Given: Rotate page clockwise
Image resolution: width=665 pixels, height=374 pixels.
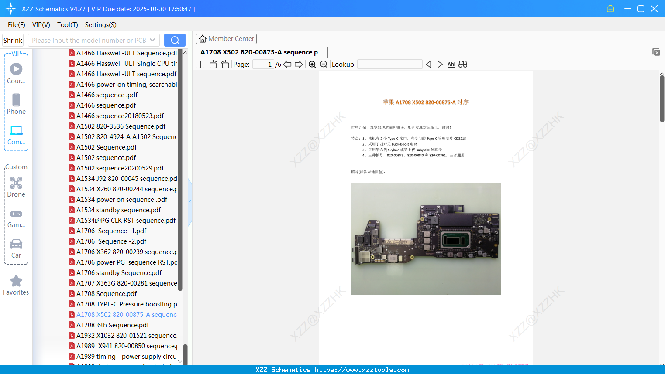Looking at the screenshot, I should tap(225, 64).
